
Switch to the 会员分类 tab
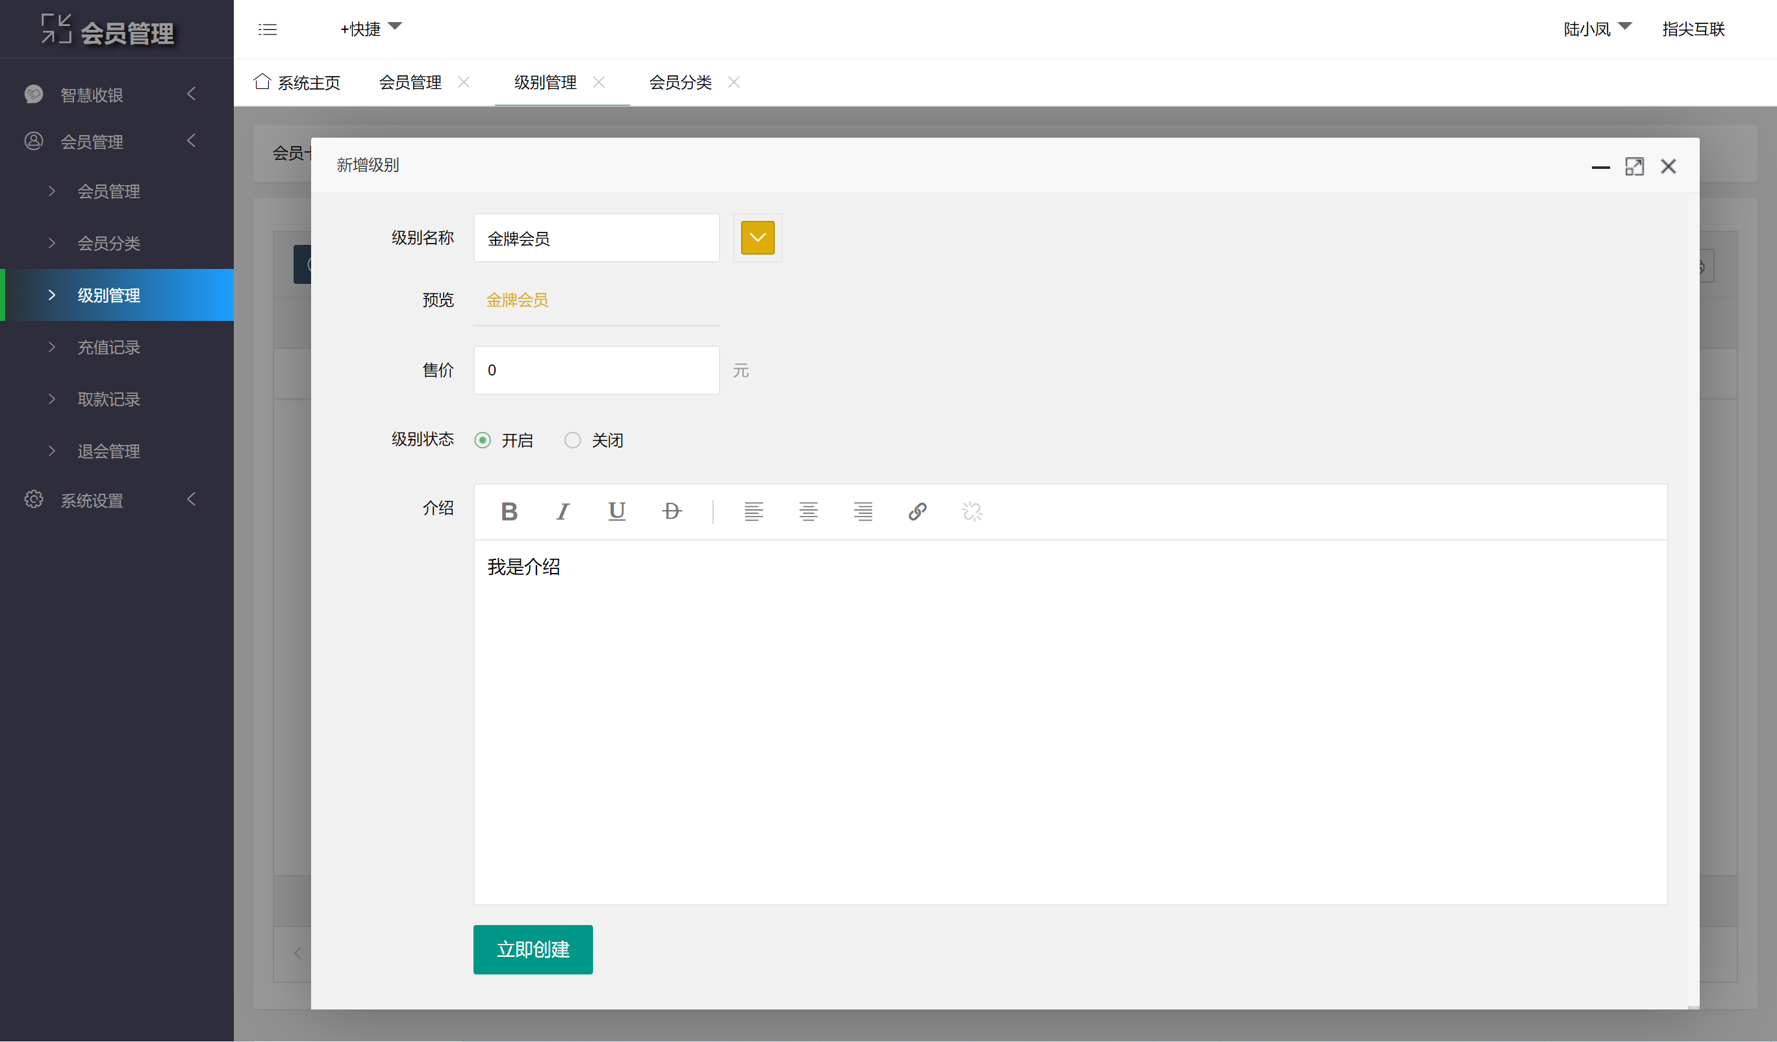pyautogui.click(x=681, y=83)
